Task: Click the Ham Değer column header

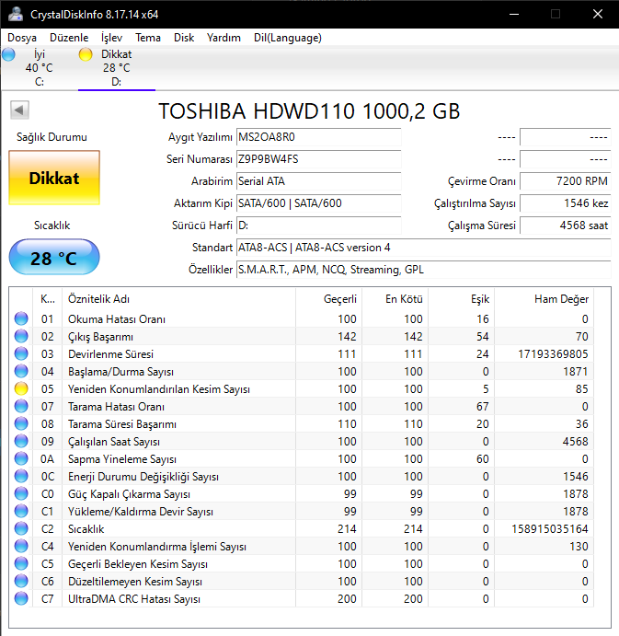Action: pyautogui.click(x=544, y=299)
